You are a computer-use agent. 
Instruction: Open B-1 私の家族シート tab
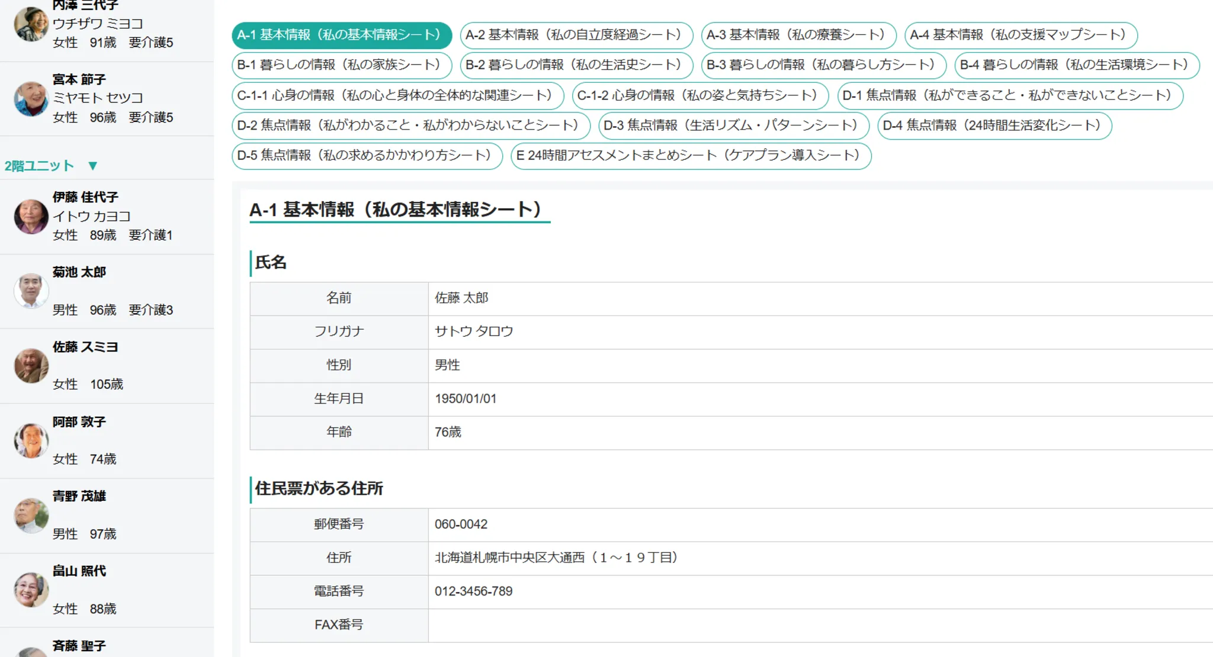click(342, 65)
